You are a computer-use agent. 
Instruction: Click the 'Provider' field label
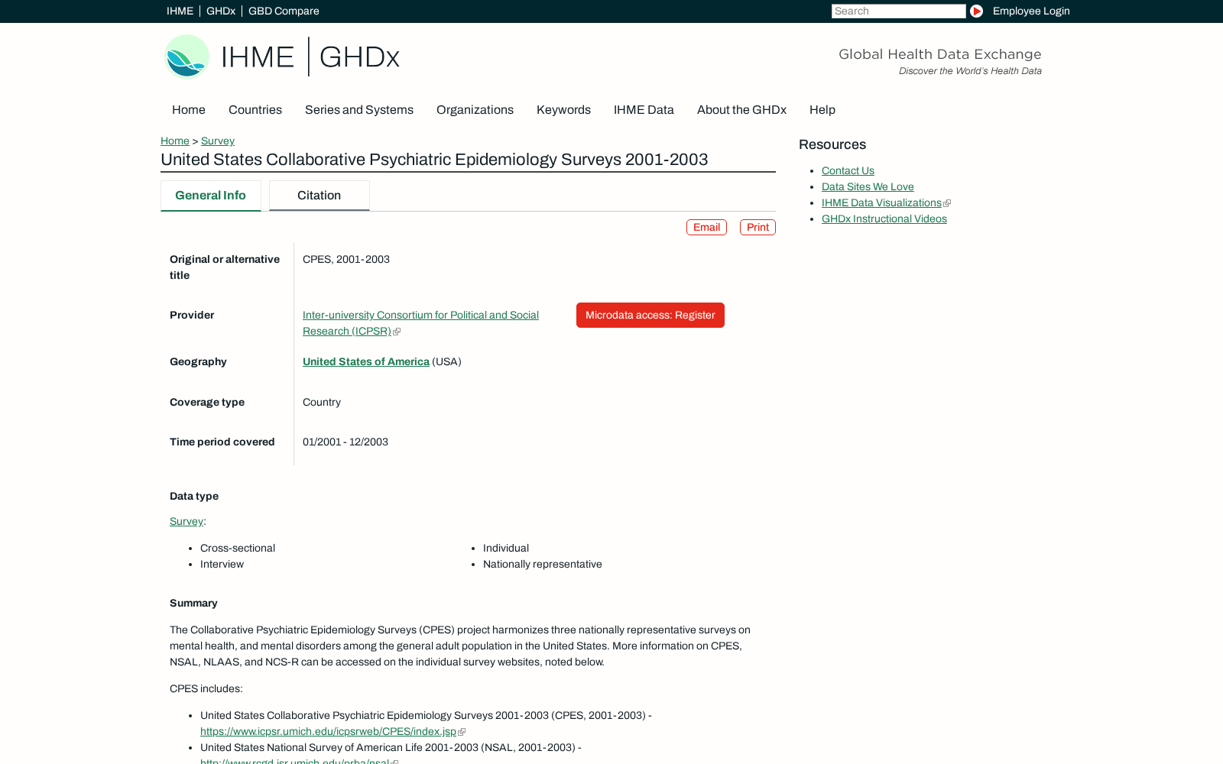192,315
